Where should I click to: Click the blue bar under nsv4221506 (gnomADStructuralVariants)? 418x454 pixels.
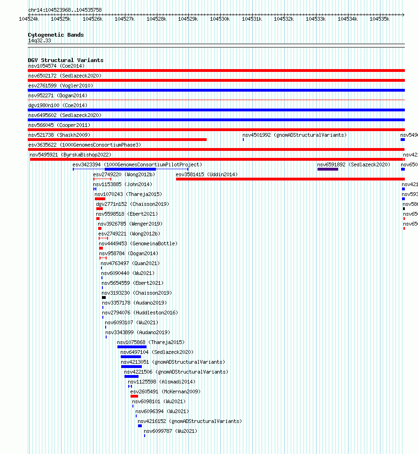pyautogui.click(x=132, y=376)
